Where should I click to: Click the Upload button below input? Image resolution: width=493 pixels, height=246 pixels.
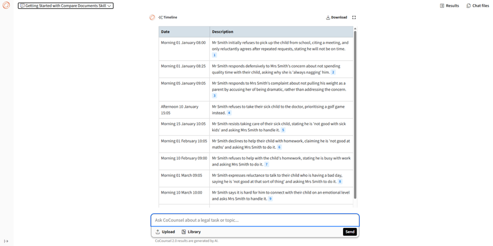click(x=165, y=232)
